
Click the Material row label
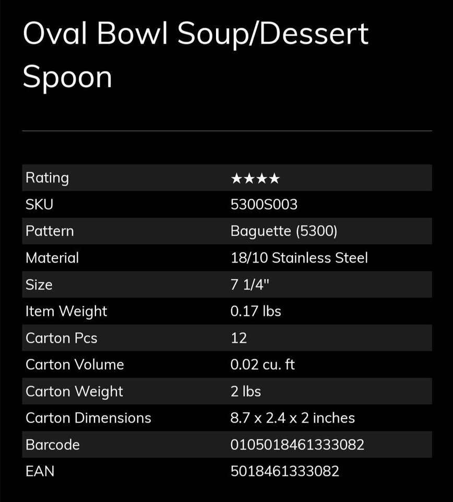[52, 258]
